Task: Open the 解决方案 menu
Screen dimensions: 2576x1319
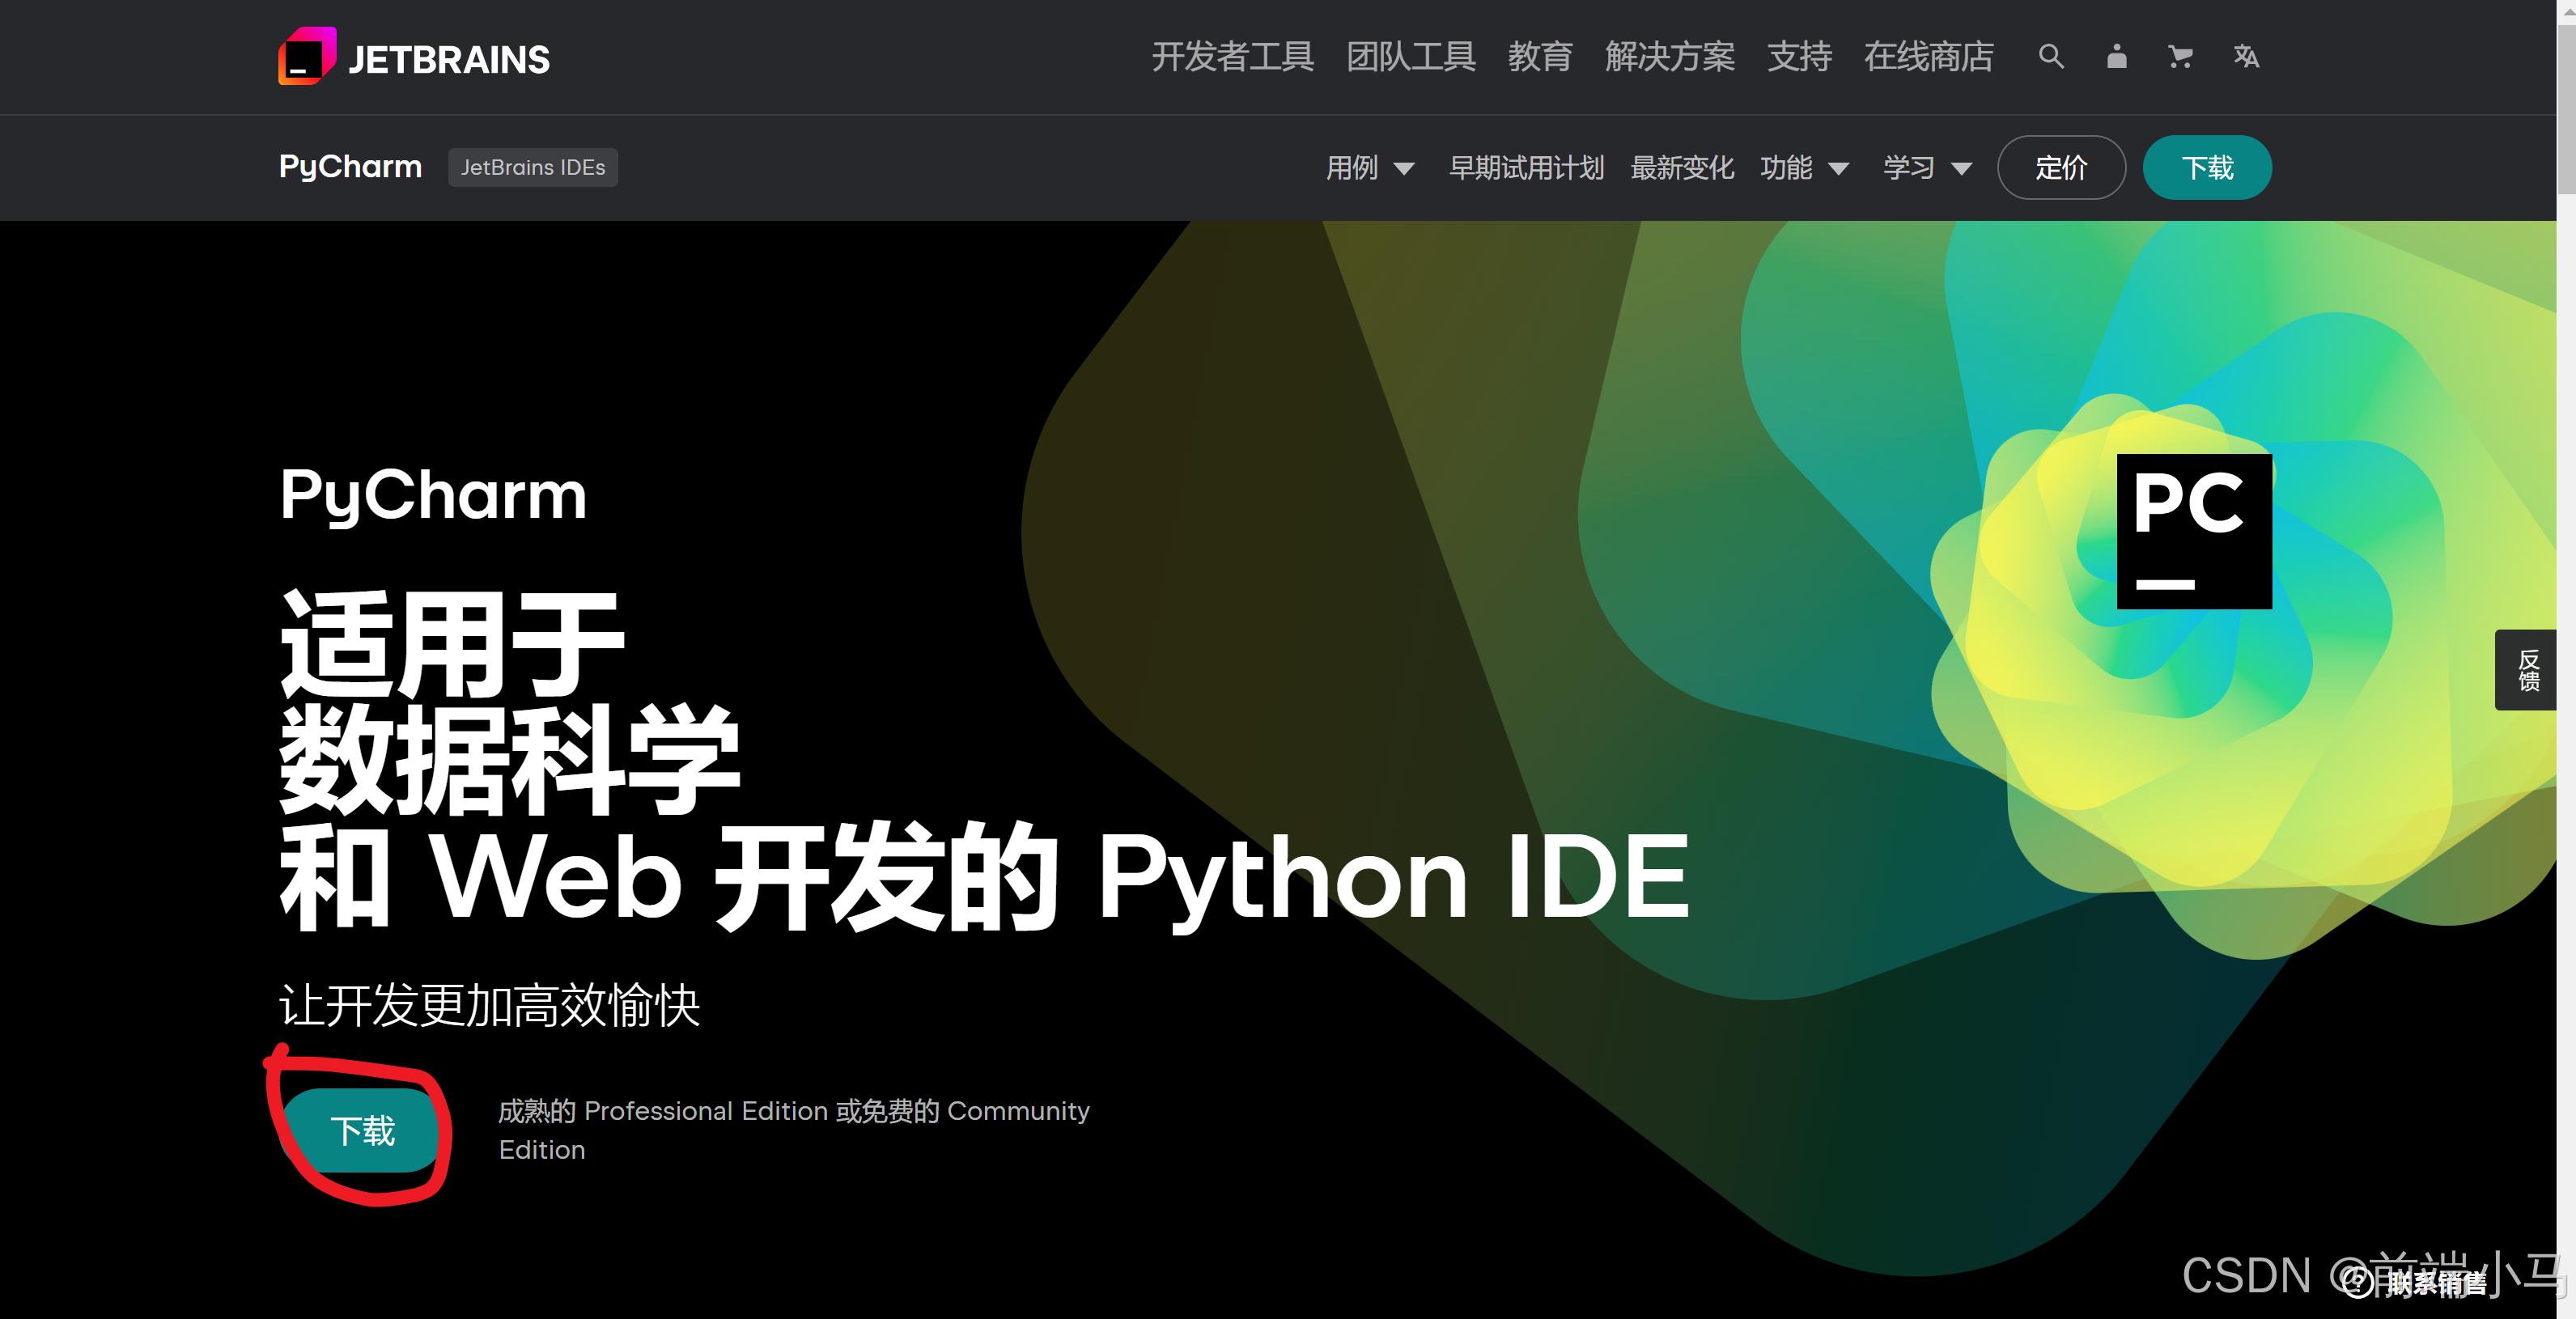Action: (x=1670, y=57)
